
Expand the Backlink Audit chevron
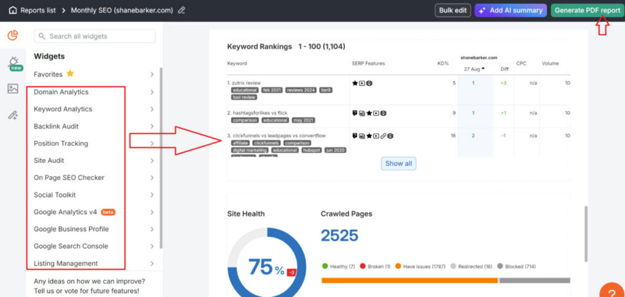coord(152,127)
